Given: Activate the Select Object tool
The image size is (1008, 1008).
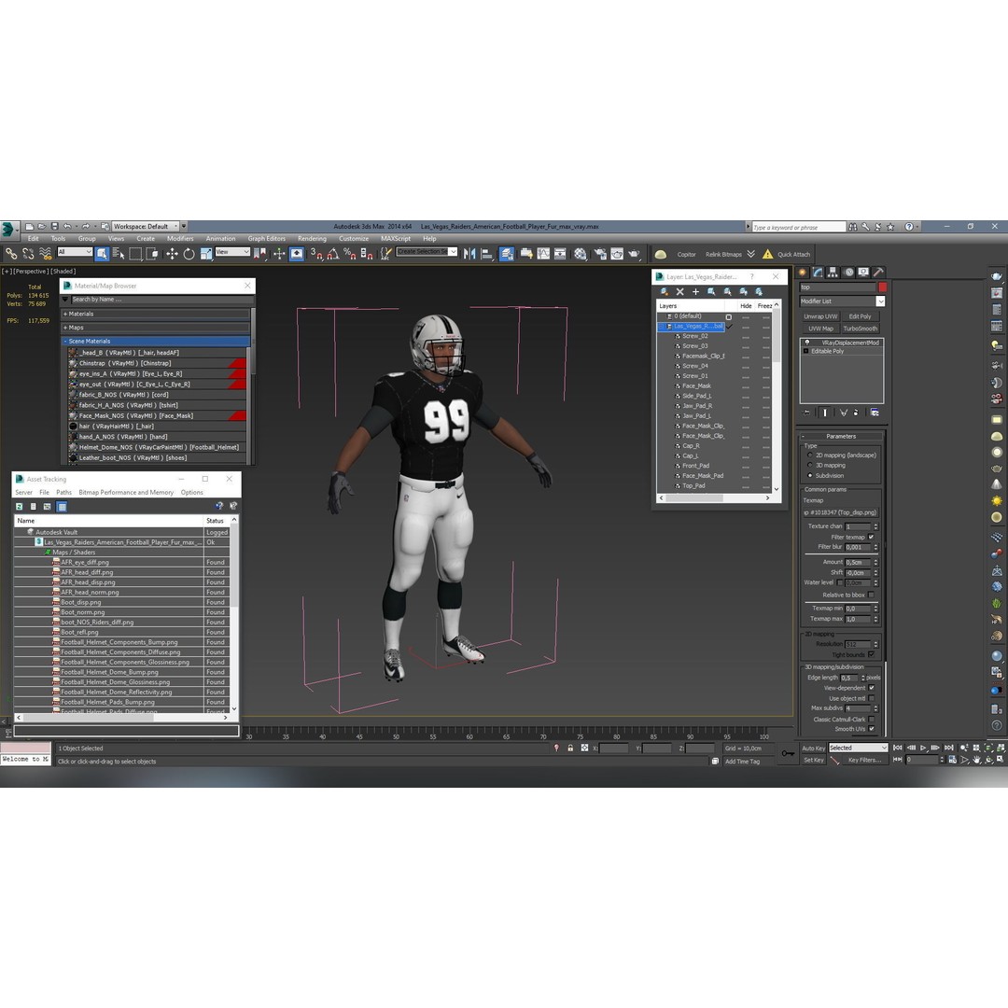Looking at the screenshot, I should click(x=103, y=254).
